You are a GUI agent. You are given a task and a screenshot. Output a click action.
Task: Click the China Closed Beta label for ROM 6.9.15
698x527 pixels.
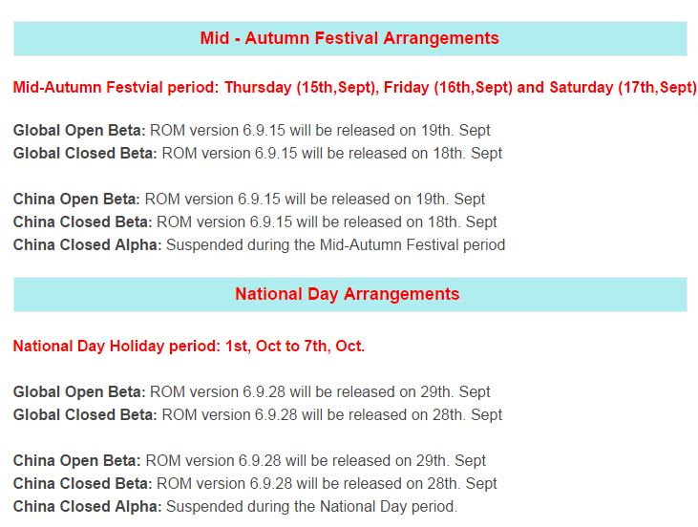(x=82, y=222)
